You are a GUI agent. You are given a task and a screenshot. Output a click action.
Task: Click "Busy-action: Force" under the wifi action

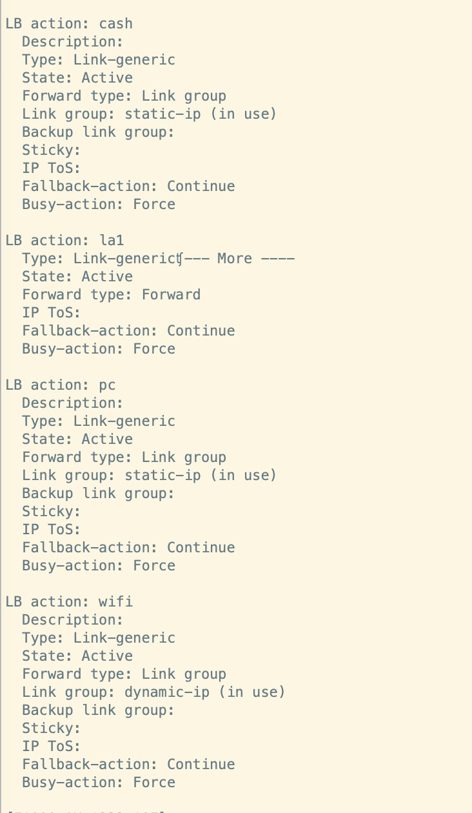click(x=99, y=783)
